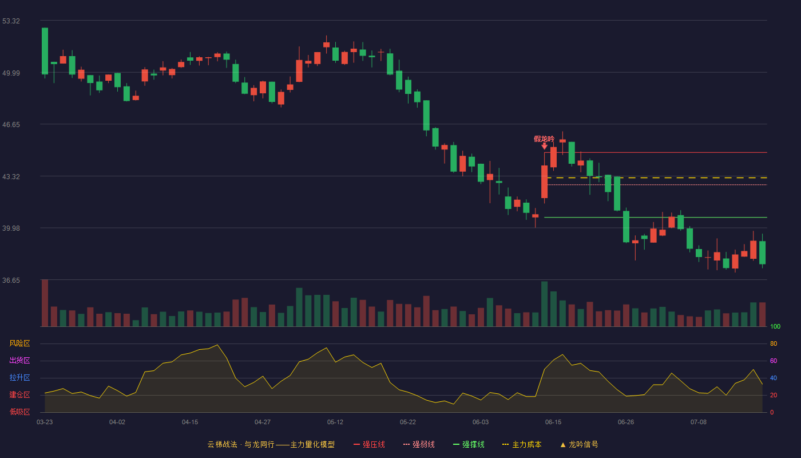The height and width of the screenshot is (458, 801).
Task: Click the 07-08 date label
Action: click(699, 422)
